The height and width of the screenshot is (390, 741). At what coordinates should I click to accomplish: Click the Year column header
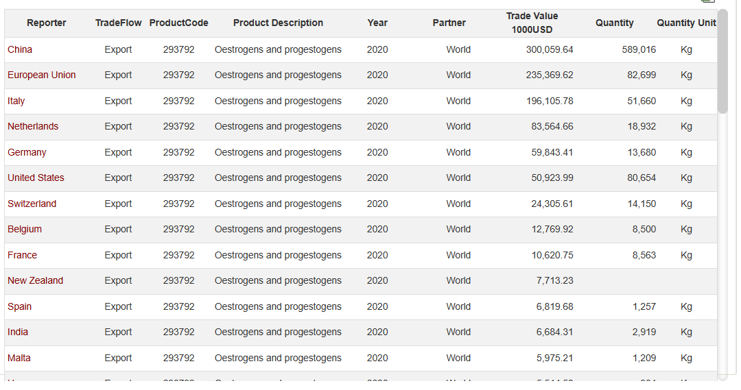(x=377, y=23)
